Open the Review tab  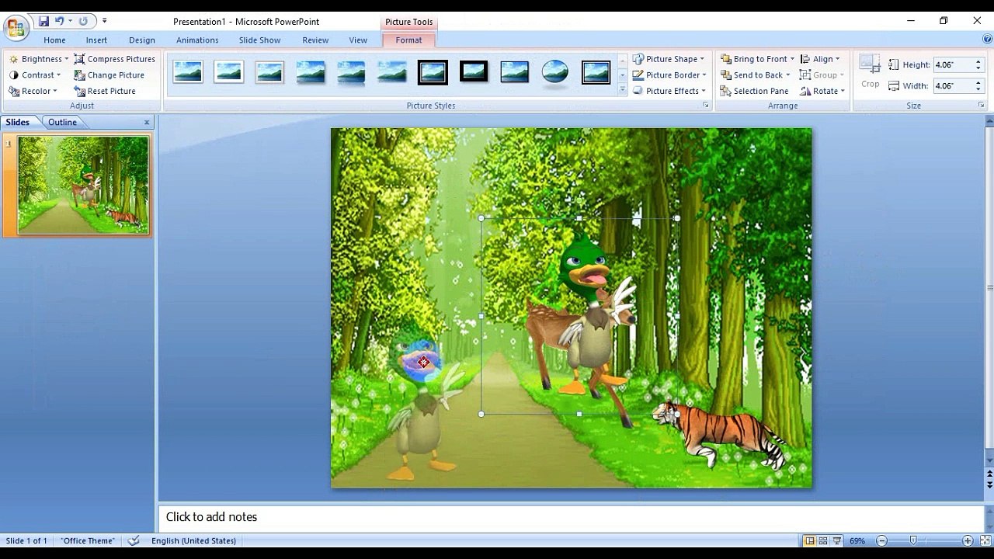pyautogui.click(x=315, y=40)
